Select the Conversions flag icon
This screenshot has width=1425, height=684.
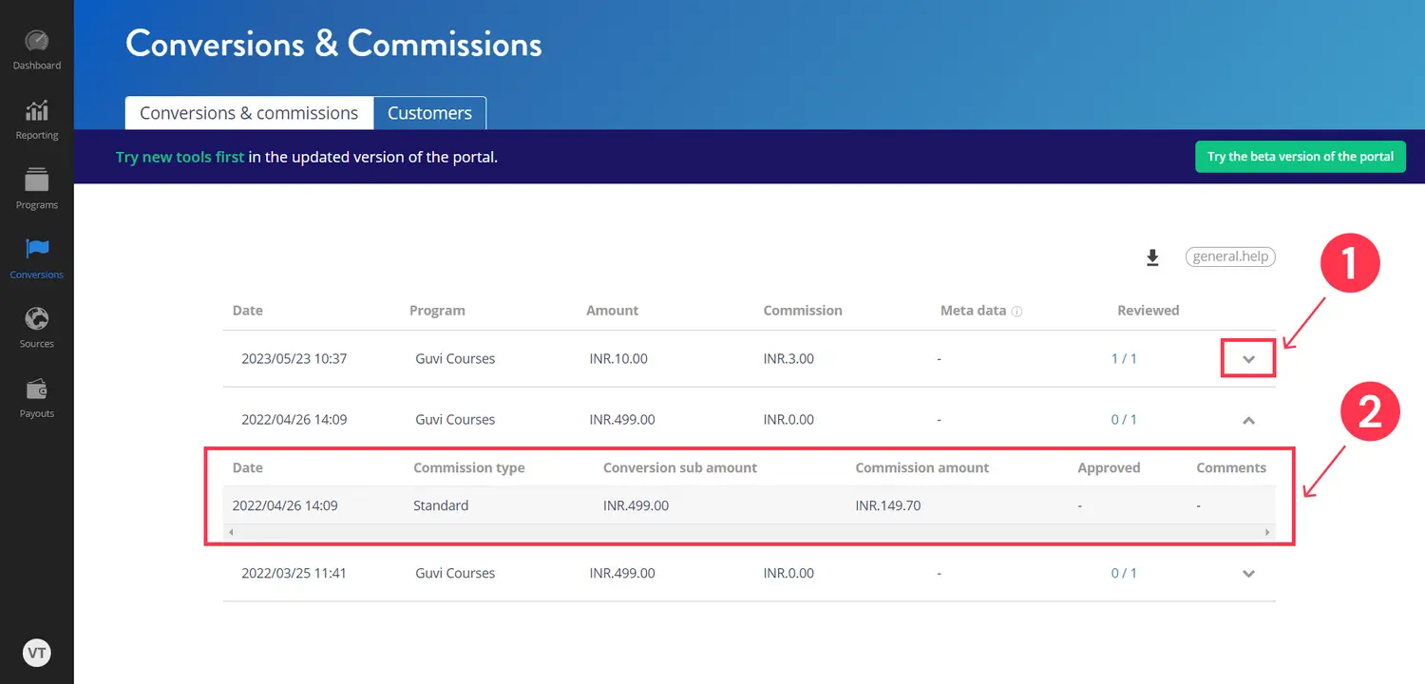coord(36,249)
